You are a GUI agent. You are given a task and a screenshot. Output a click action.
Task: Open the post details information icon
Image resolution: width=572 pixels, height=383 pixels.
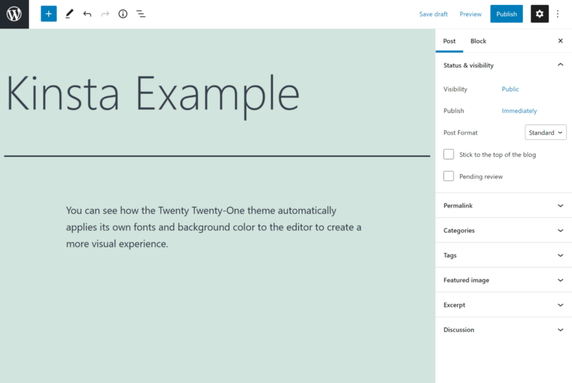(x=123, y=13)
